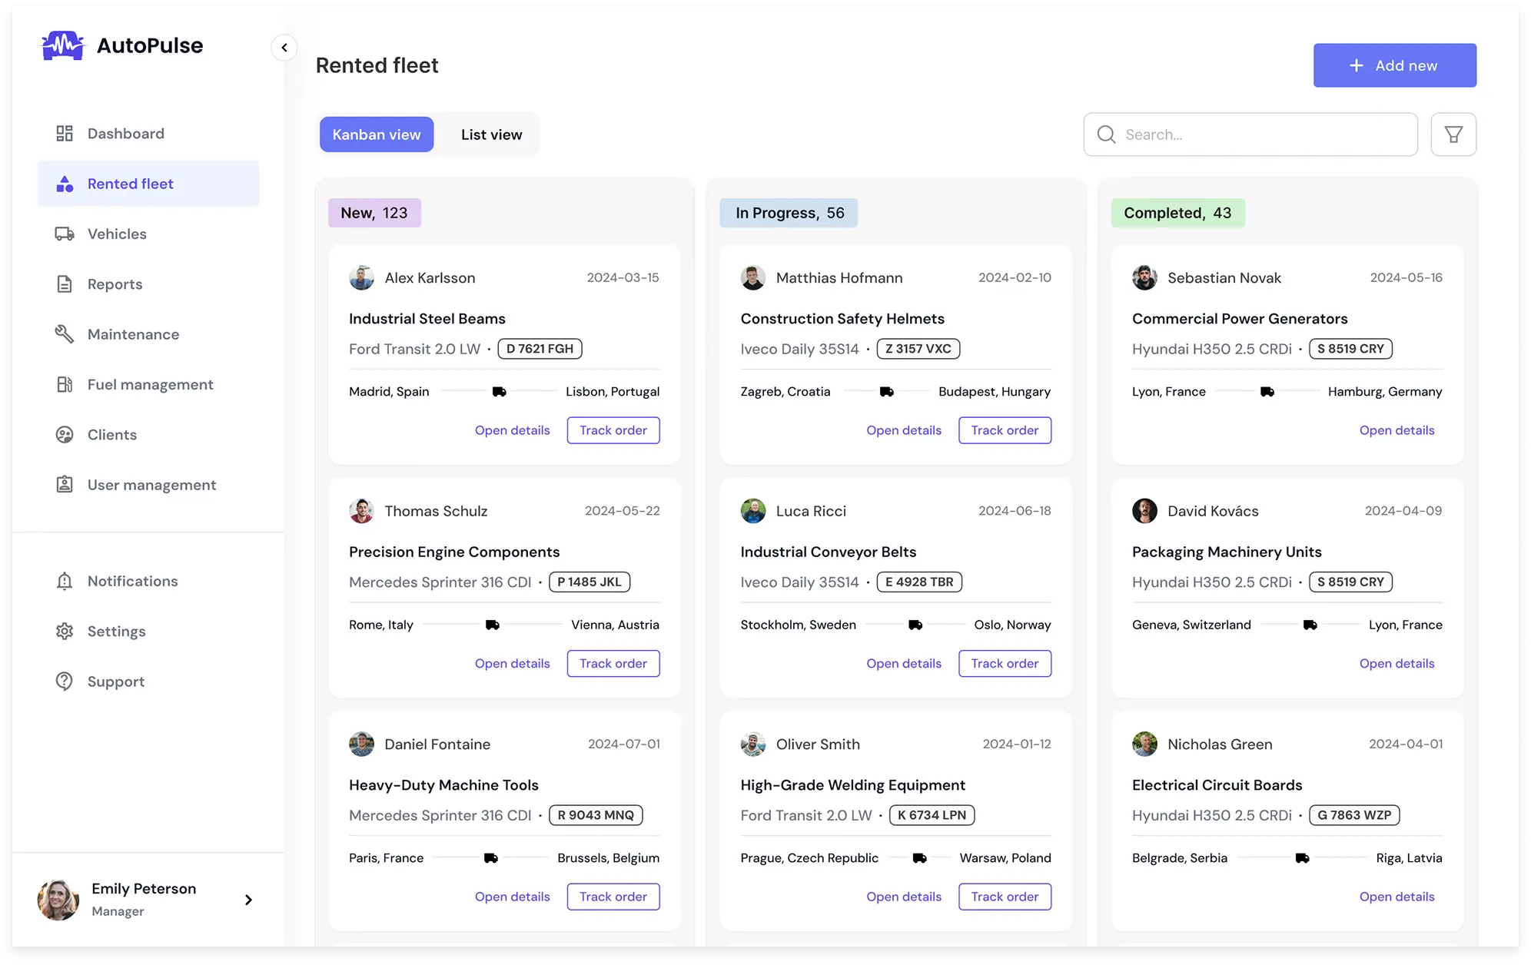Click the AutoPulse logo icon
This screenshot has height=965, width=1531.
click(62, 46)
